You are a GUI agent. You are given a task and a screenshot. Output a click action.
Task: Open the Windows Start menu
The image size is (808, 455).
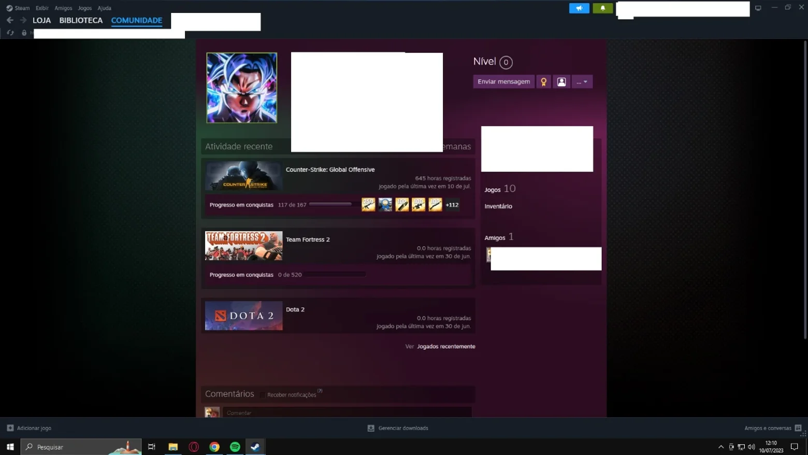(x=10, y=447)
